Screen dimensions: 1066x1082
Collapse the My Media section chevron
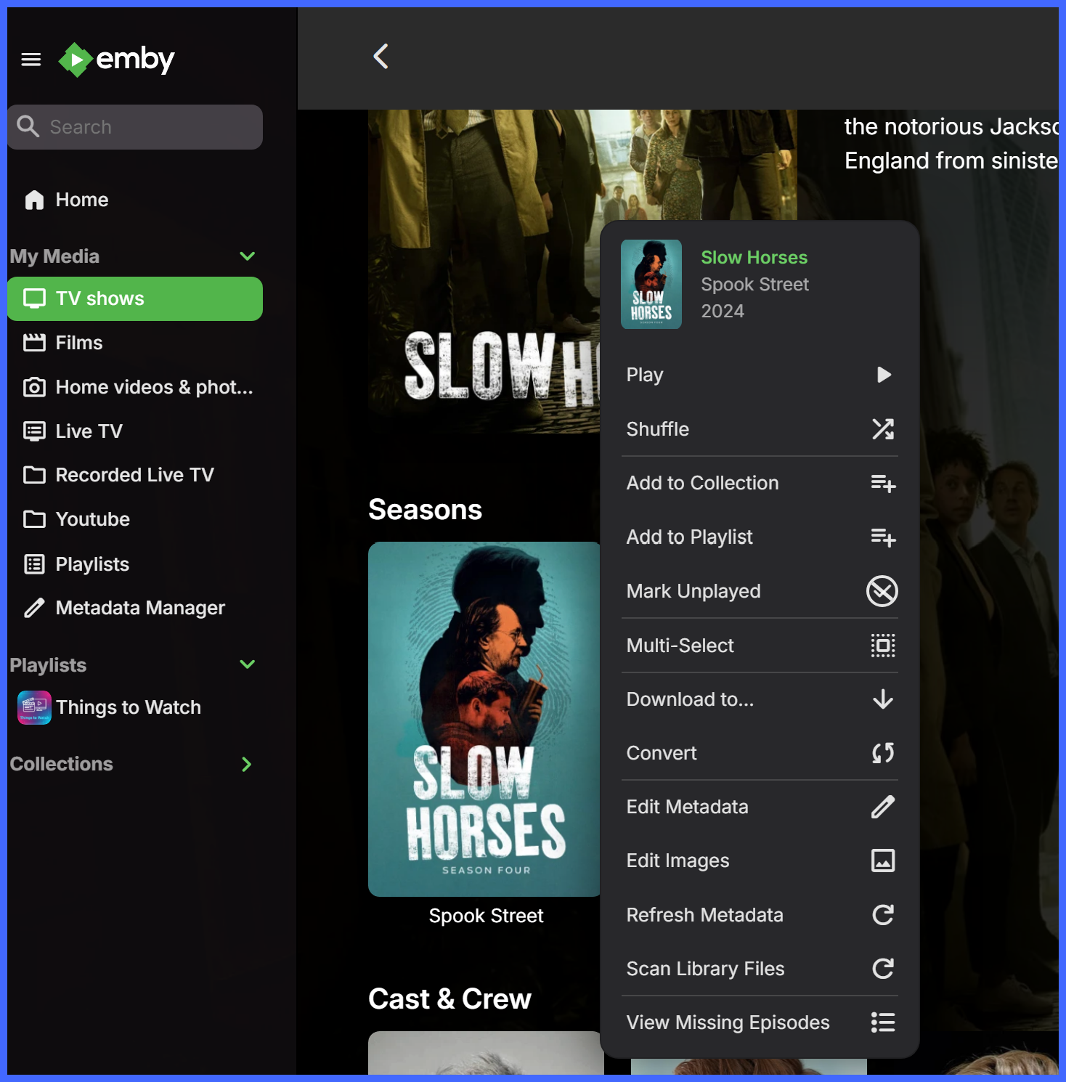click(247, 256)
